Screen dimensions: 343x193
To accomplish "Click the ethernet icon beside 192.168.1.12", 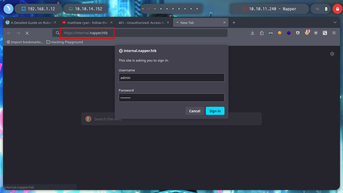I will pyautogui.click(x=24, y=9).
